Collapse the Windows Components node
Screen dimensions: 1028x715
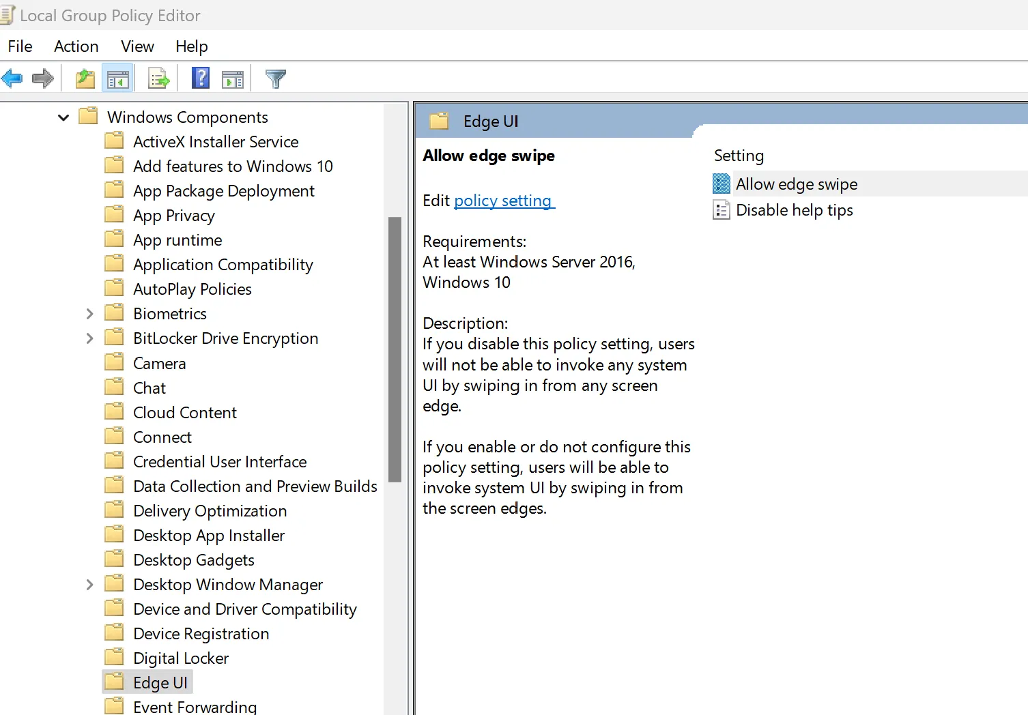point(63,117)
